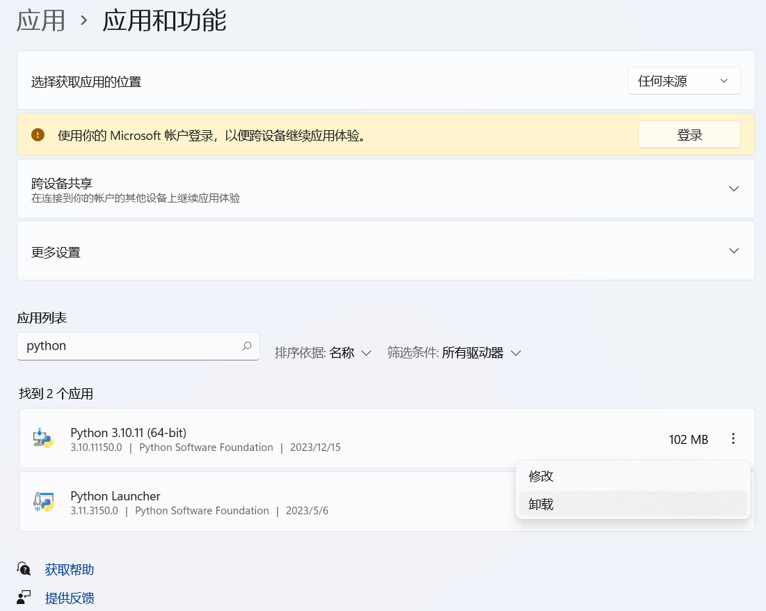Click the 应用列表 heading
Viewport: 766px width, 611px height.
(42, 318)
